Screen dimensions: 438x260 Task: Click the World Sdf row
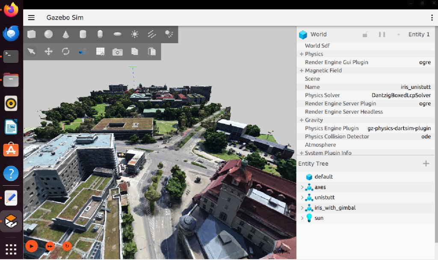(365, 46)
